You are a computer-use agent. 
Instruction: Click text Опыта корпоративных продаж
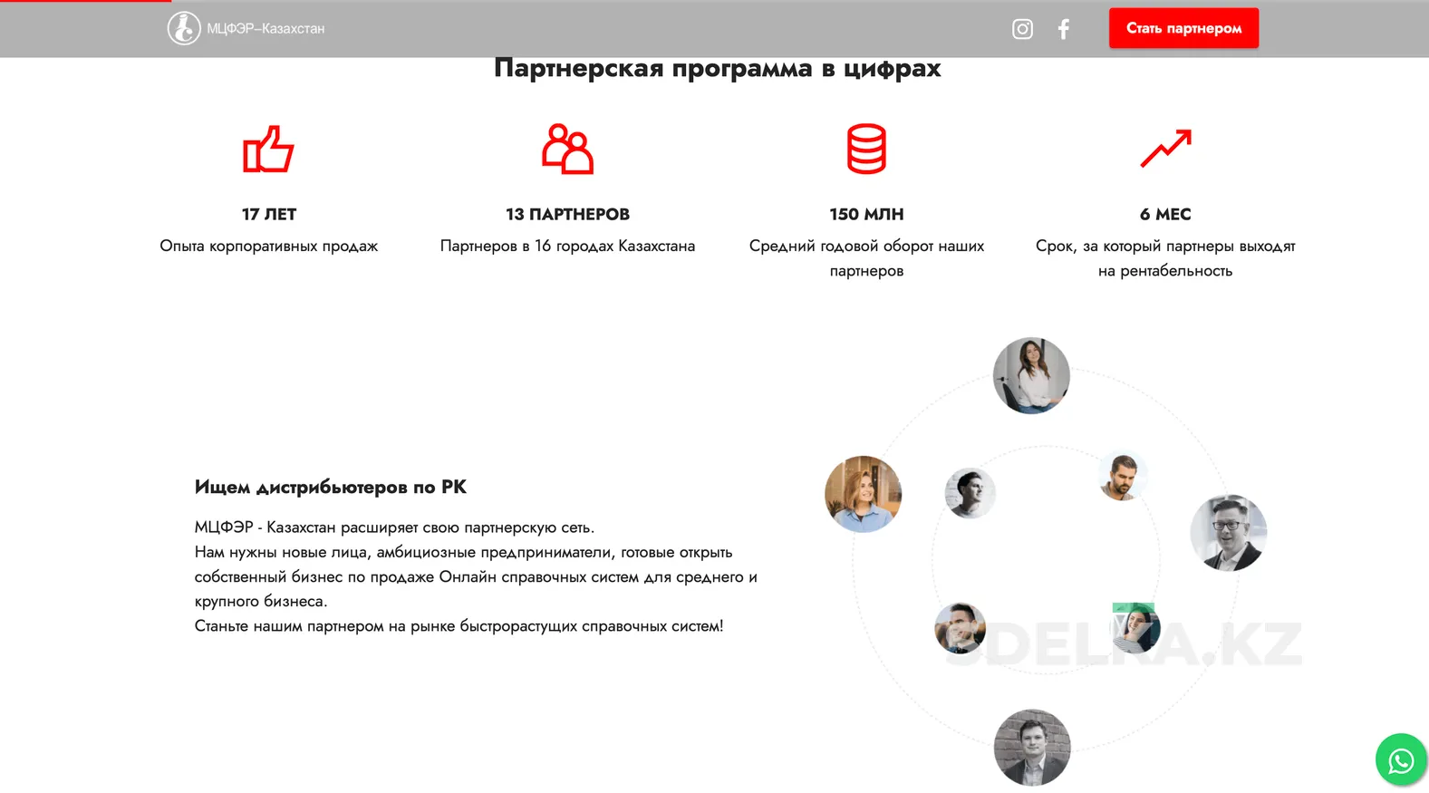point(269,246)
